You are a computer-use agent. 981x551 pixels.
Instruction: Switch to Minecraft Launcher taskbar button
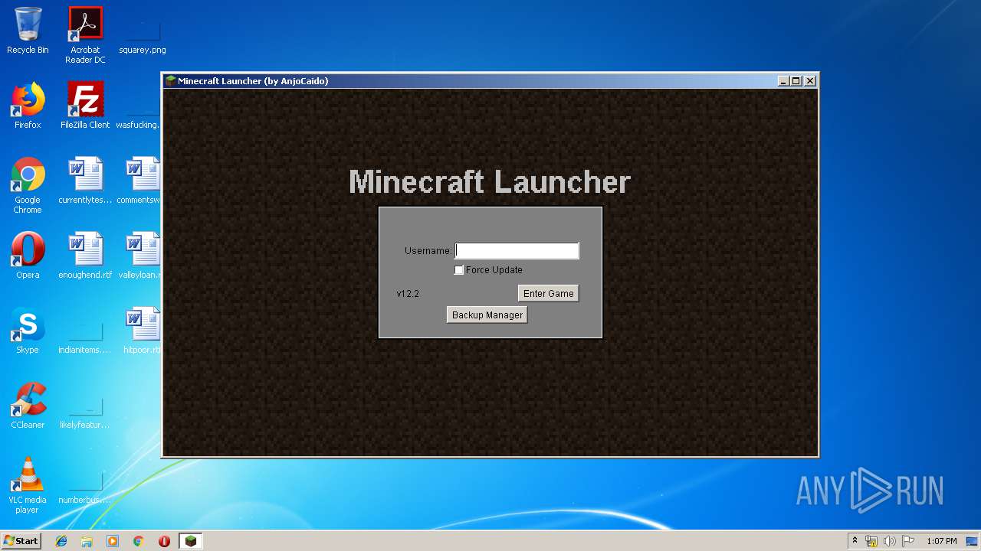(190, 541)
